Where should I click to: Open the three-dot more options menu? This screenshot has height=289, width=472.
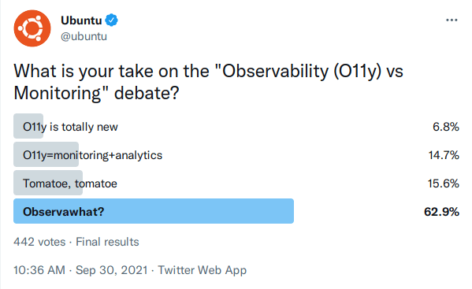(x=452, y=20)
